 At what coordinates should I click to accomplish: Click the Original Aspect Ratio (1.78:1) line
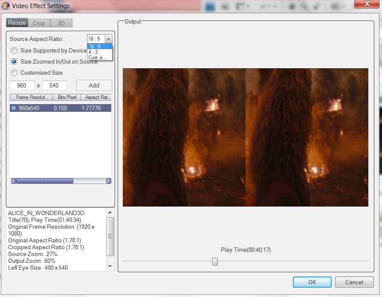point(45,240)
